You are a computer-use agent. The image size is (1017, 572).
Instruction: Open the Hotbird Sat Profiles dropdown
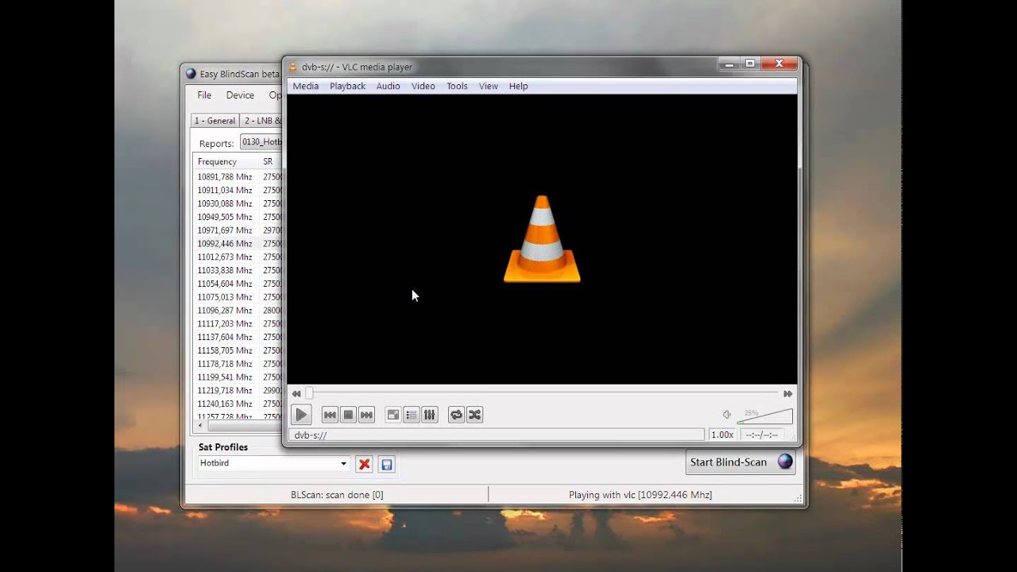pos(273,463)
